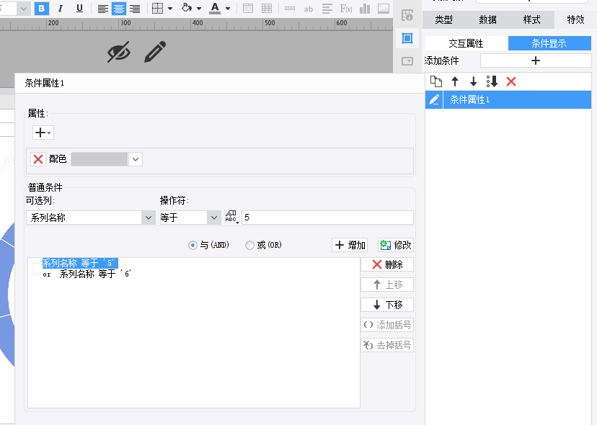Toggle underline formatting
Viewport: 597px width, 425px height.
click(79, 9)
